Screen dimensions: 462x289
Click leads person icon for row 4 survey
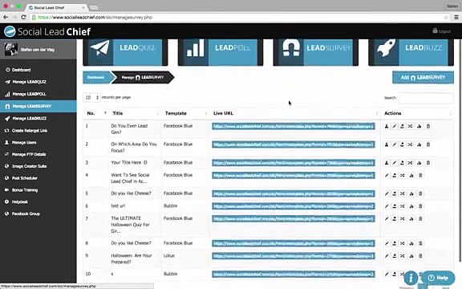click(395, 176)
